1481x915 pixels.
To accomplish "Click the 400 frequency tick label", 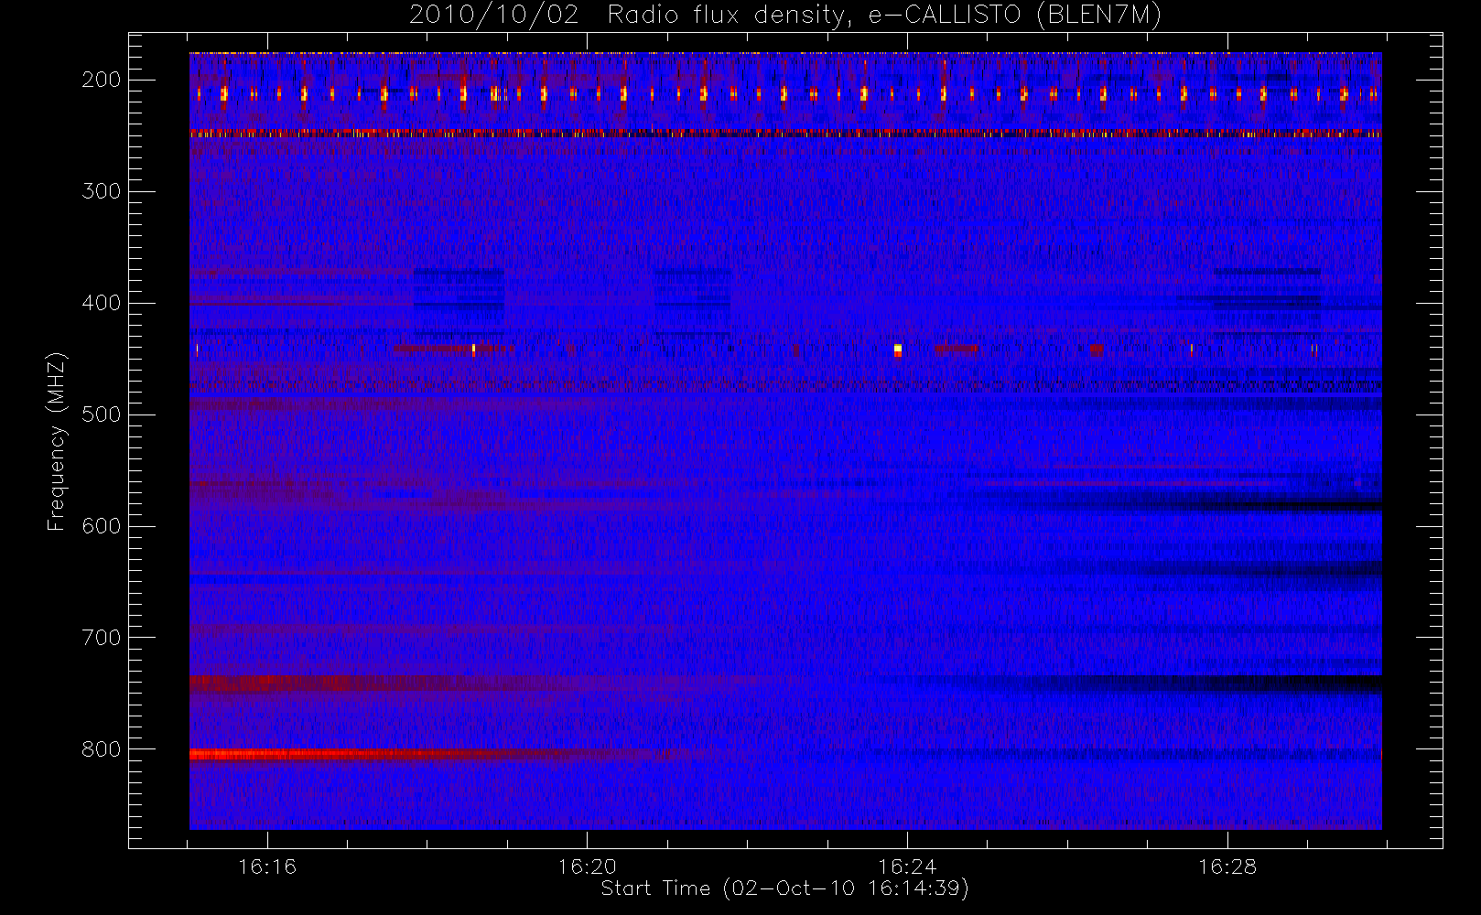I will (101, 303).
